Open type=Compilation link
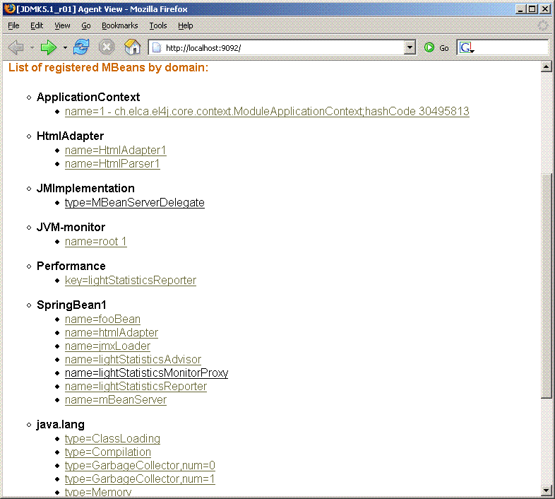Viewport: 555px width, 499px height. (107, 452)
